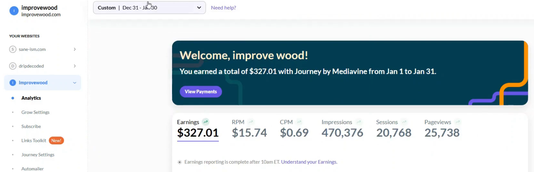
Task: Open the Understand your Earnings link
Action: click(x=309, y=162)
